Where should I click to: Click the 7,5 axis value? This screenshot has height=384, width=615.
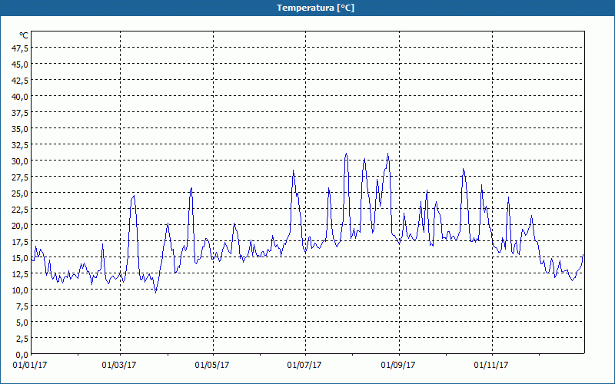(22, 306)
